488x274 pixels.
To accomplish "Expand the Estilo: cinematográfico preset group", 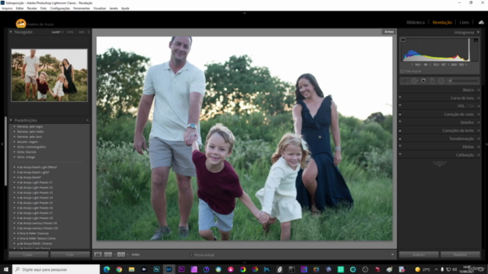I will (x=14, y=147).
